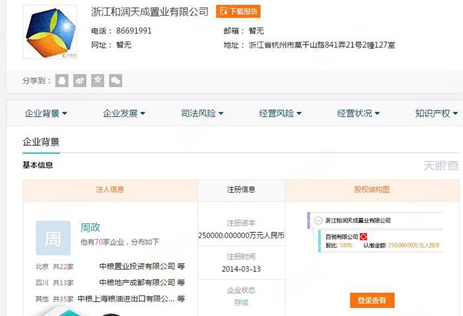Click the company title 浙江和润天成置业有限公司
Screen dimensions: 463x316
click(x=149, y=12)
